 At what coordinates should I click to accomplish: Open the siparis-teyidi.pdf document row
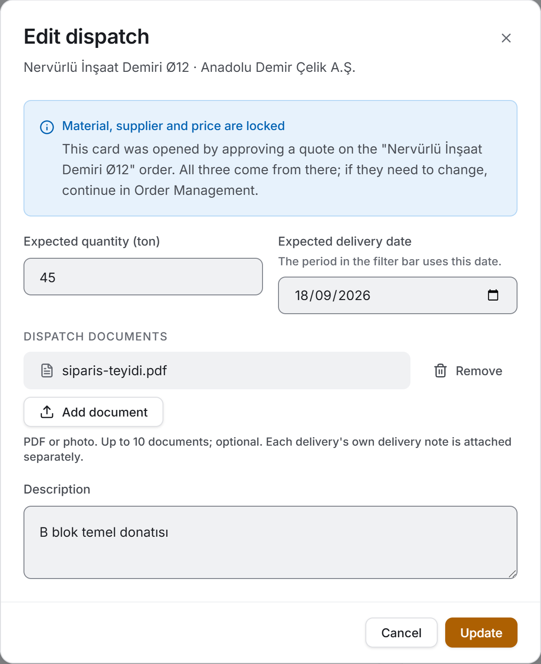click(x=217, y=371)
